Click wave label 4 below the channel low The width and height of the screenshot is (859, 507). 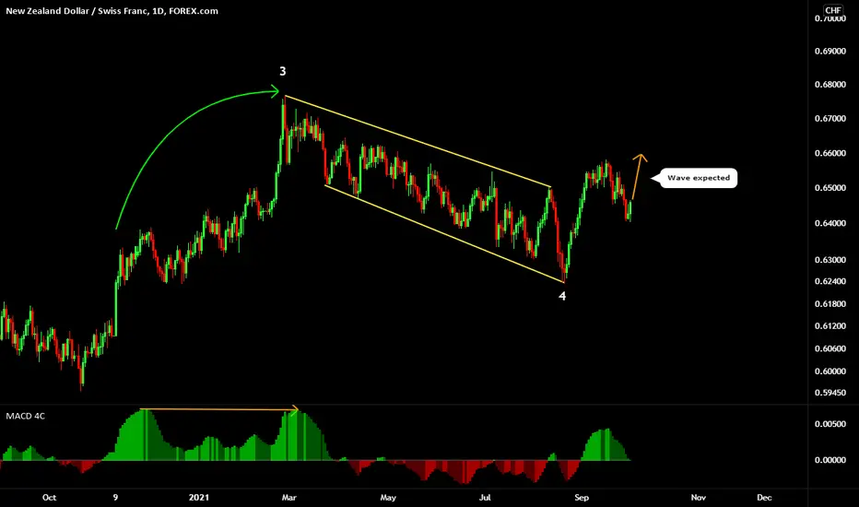[x=562, y=296]
